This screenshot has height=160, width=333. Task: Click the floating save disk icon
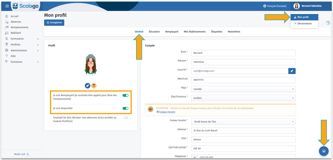pos(324,151)
